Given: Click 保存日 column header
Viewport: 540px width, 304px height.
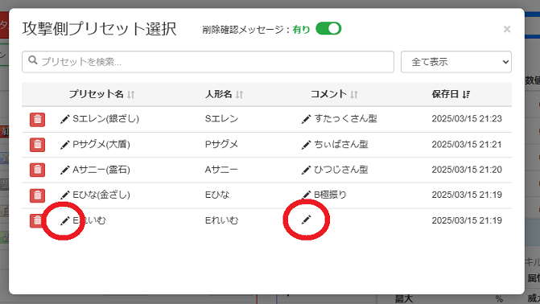Looking at the screenshot, I should pos(445,94).
